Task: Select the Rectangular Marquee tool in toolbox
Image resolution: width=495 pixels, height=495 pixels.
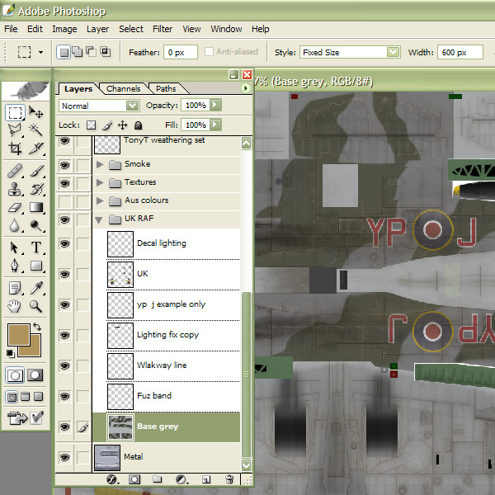Action: [15, 112]
